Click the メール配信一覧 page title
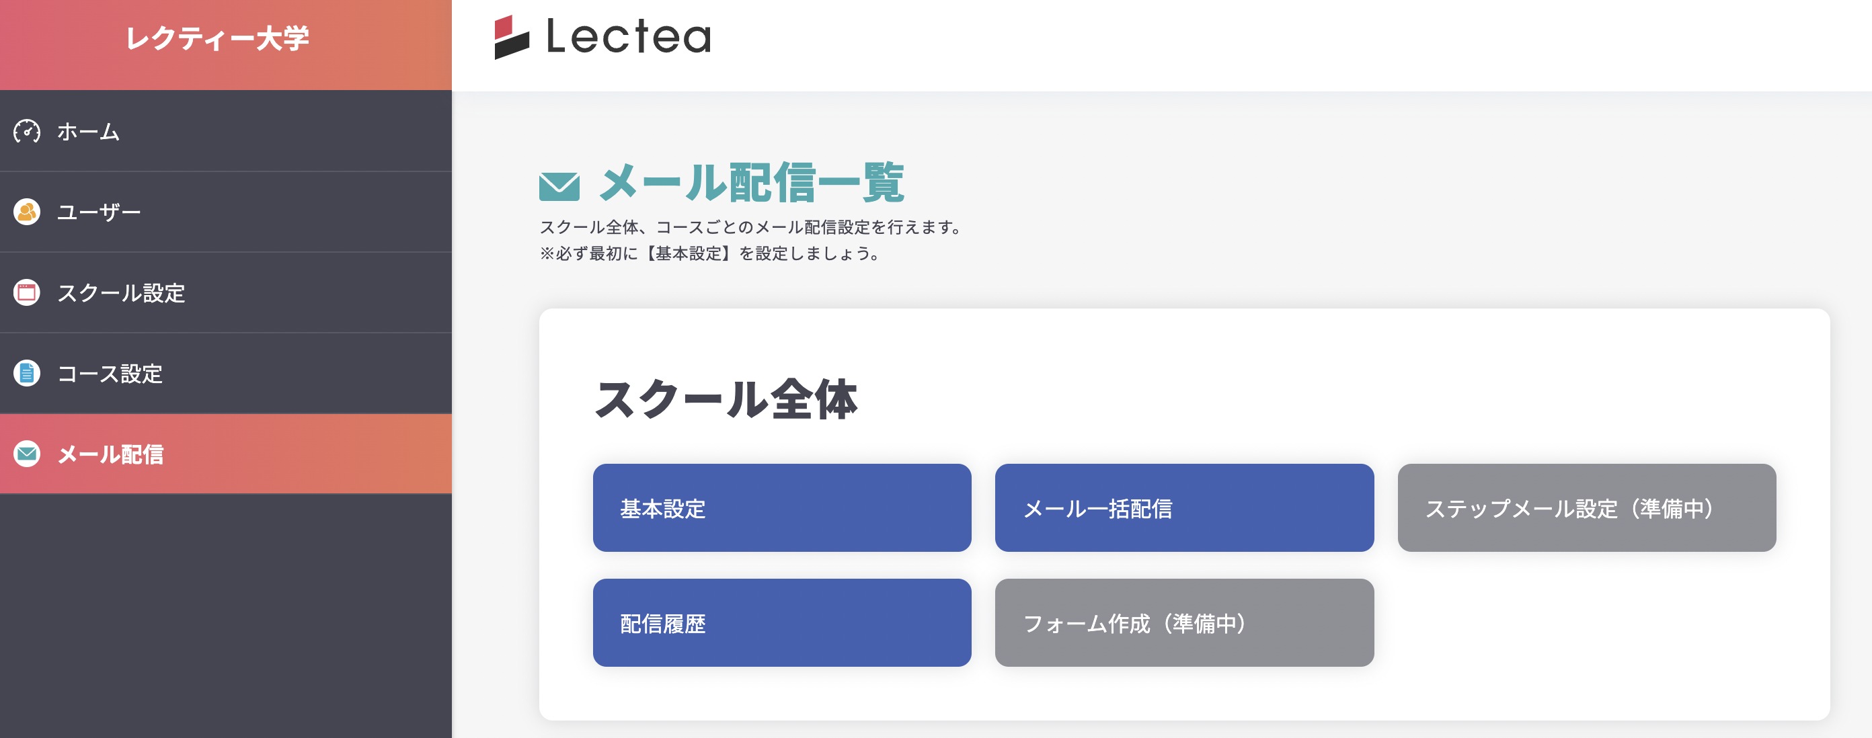This screenshot has height=738, width=1872. (x=751, y=182)
